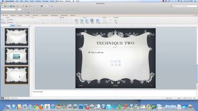
Task: Switch to the Review ribbon tab
Action: click(x=73, y=15)
